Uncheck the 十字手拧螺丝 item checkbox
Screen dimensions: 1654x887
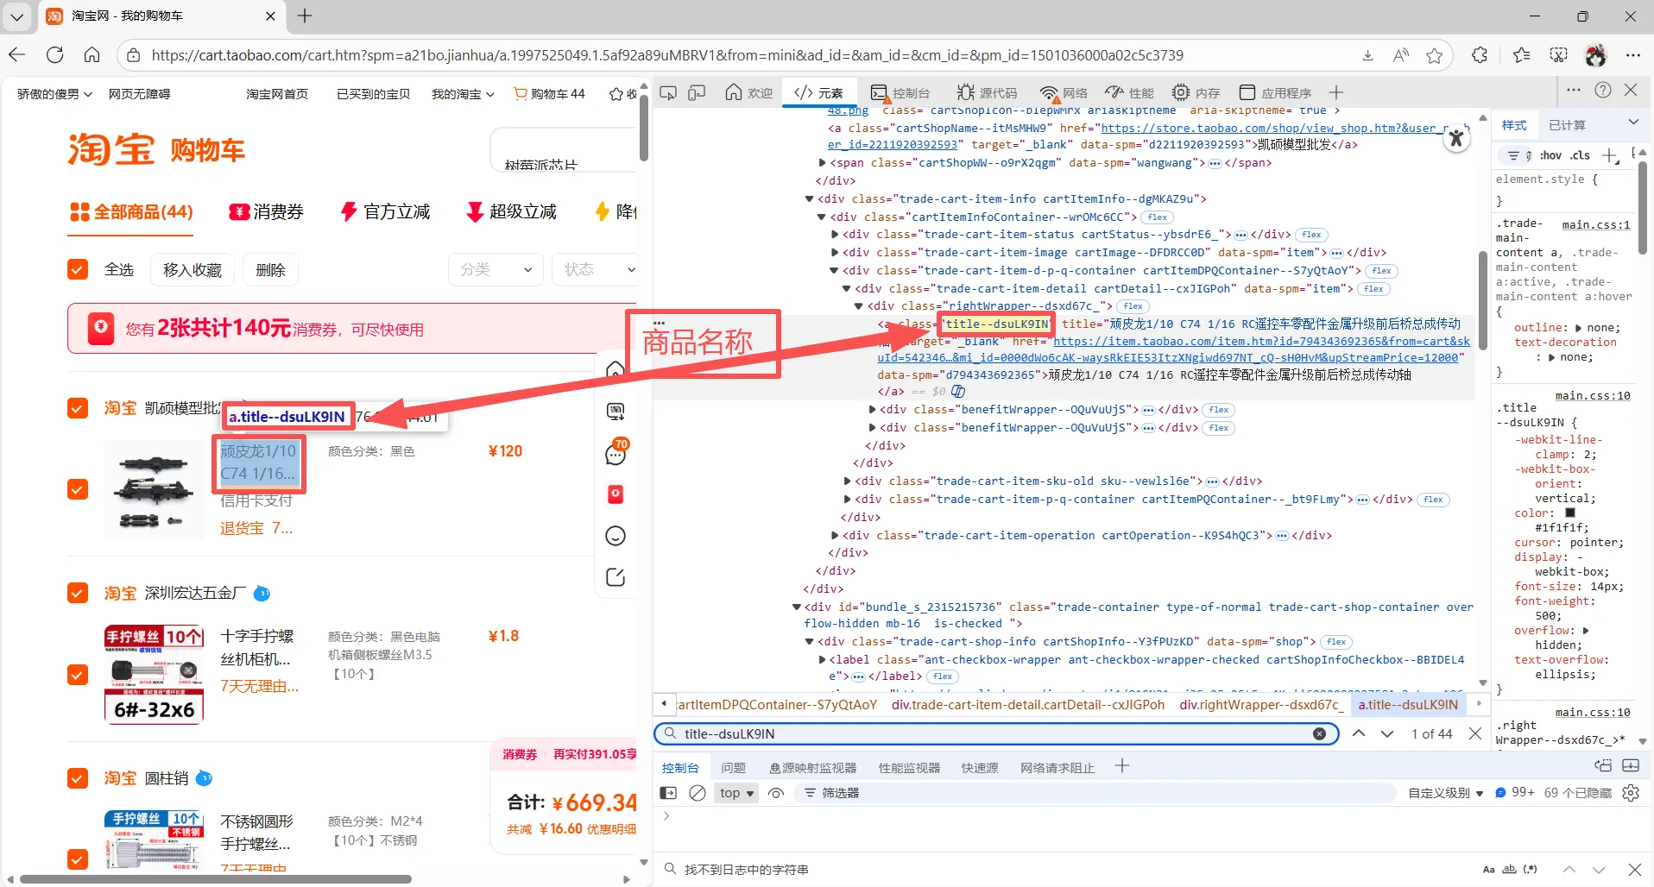point(78,675)
